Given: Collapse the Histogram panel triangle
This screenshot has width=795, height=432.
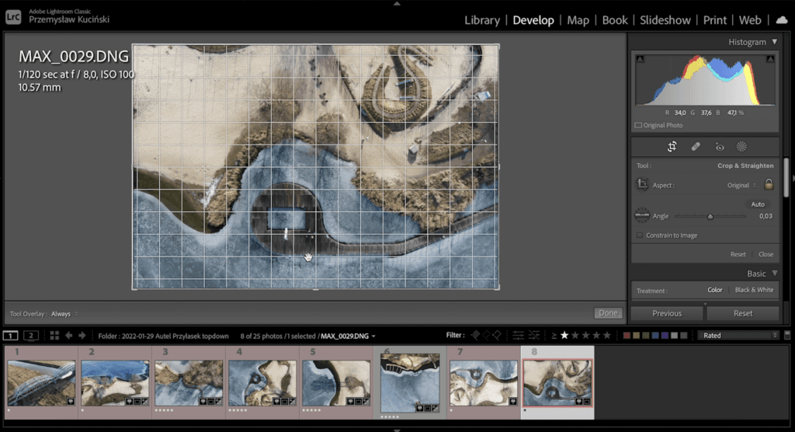Looking at the screenshot, I should pos(774,42).
